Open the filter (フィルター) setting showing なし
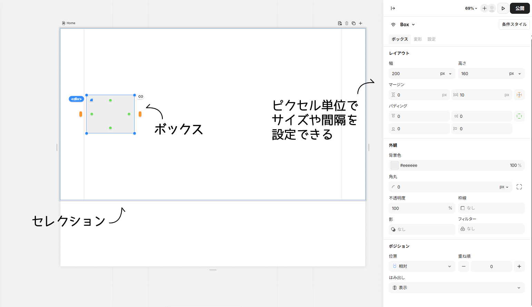This screenshot has height=307, width=532. coord(491,229)
